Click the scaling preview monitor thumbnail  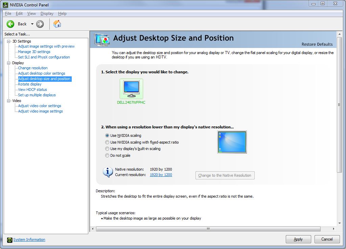click(x=232, y=142)
